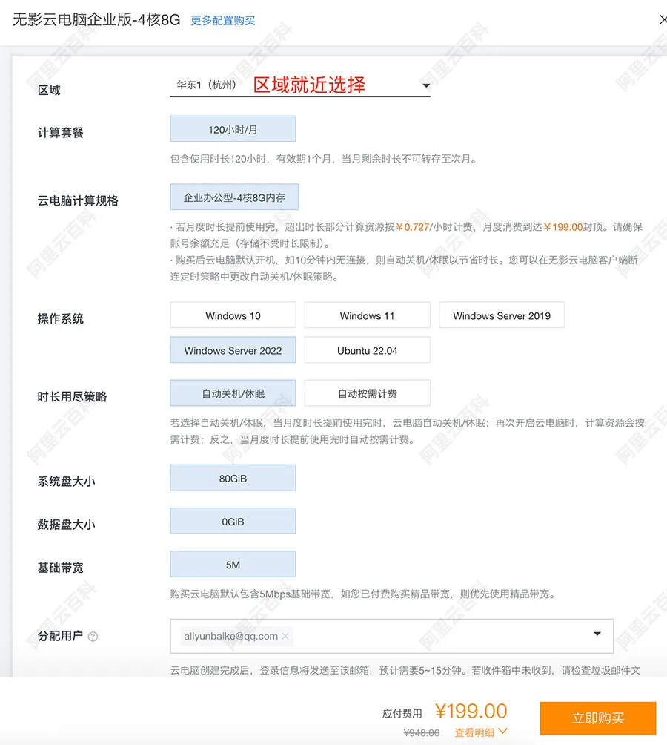Select Windows 10 as the operating system

click(232, 315)
